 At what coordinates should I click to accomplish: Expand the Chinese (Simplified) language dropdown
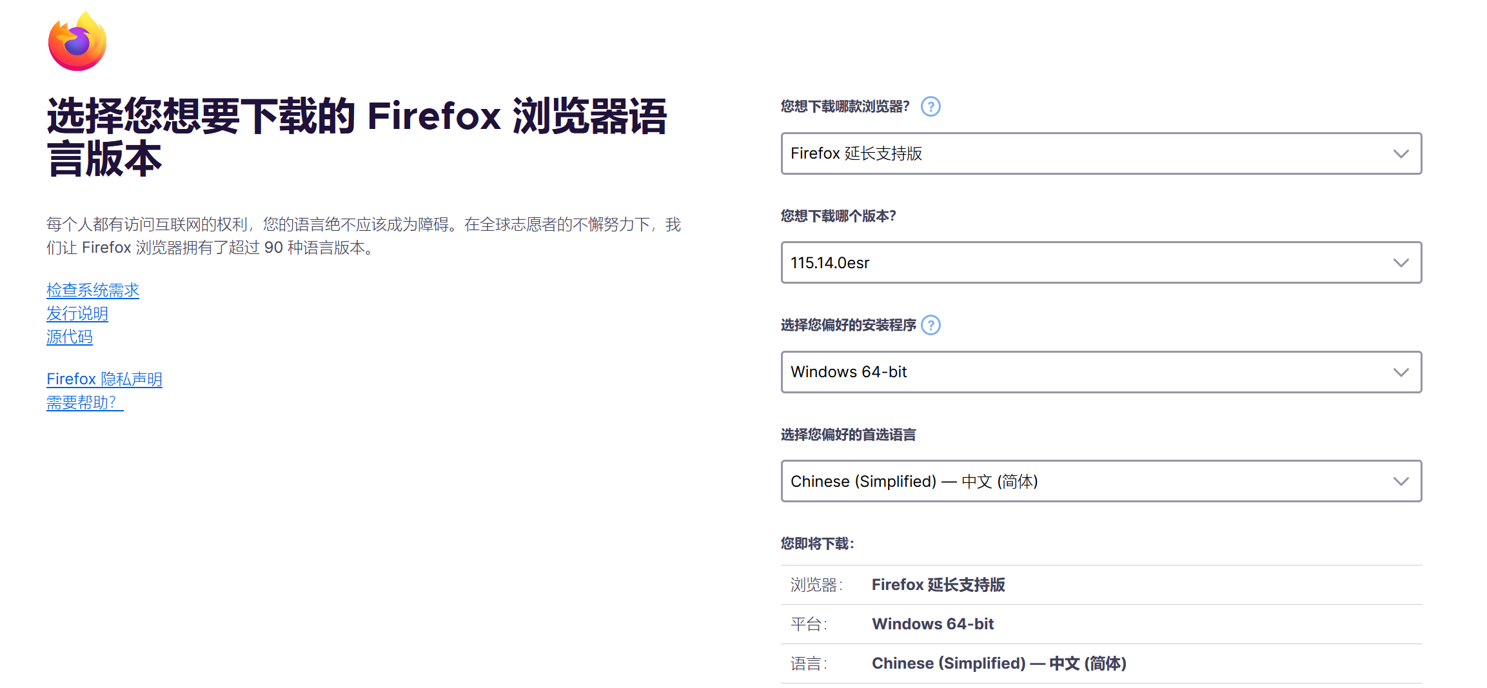tap(1101, 481)
